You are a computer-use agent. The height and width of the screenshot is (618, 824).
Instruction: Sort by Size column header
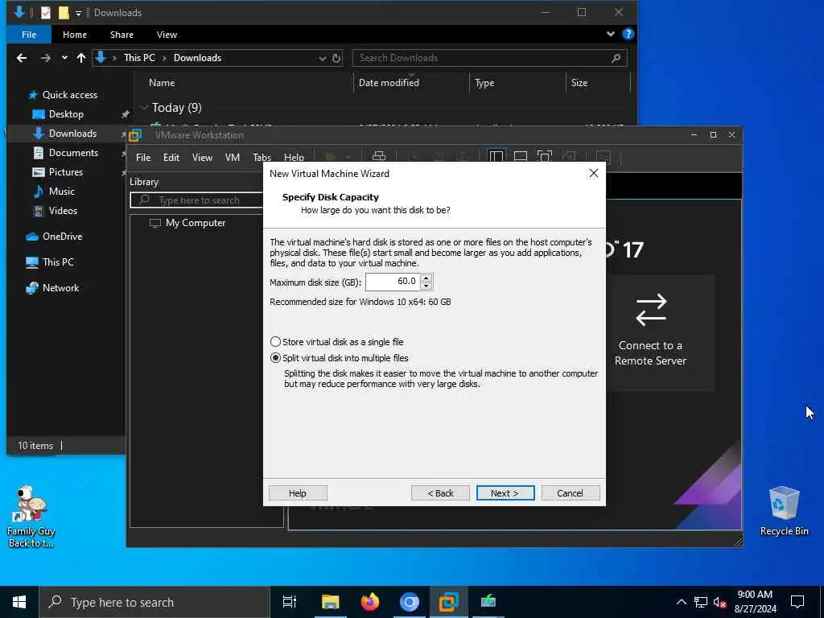pyautogui.click(x=598, y=83)
